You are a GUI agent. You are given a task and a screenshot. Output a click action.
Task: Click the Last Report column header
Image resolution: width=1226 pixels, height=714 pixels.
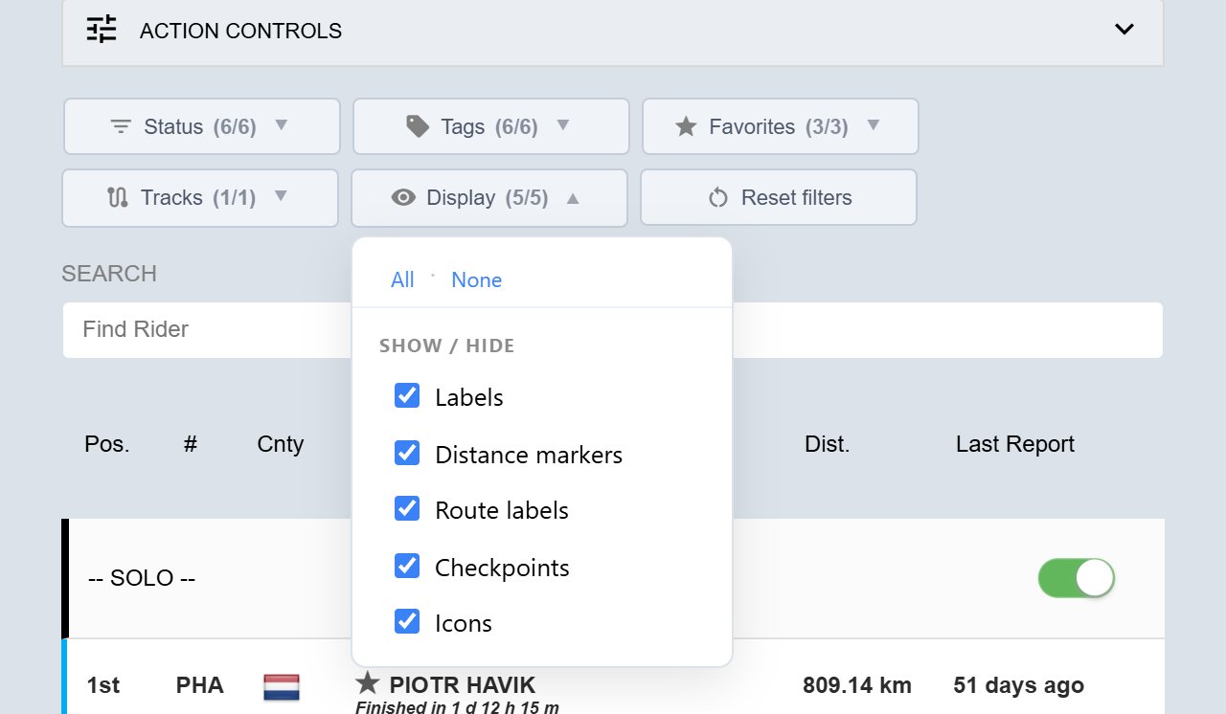[x=1015, y=444]
